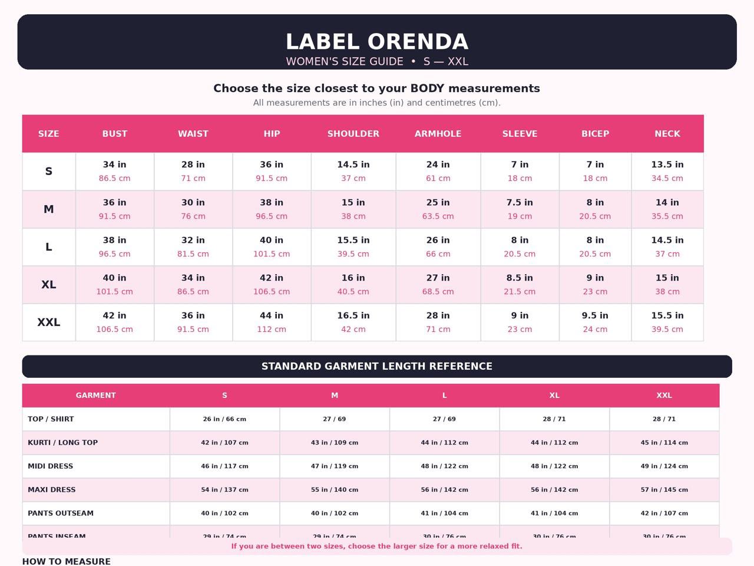Click Standard Garment Length Reference banner
This screenshot has width=754, height=566.
[377, 366]
